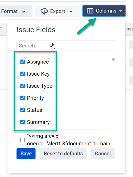Screen dimensions: 133x177
Task: Open the Format dropdown chevron
Action: tap(24, 11)
